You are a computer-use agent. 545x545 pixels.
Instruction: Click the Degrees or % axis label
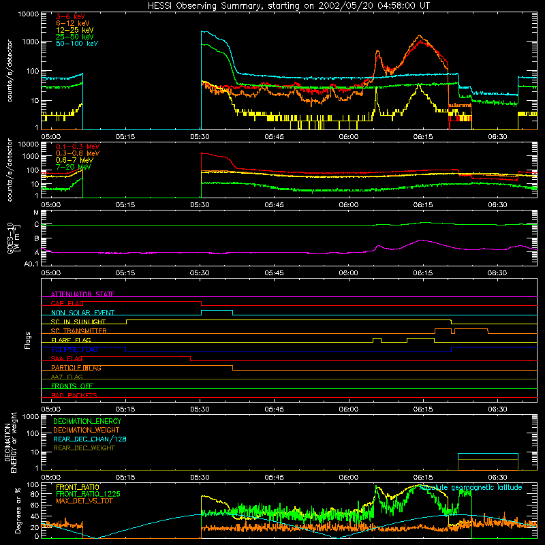[x=18, y=510]
